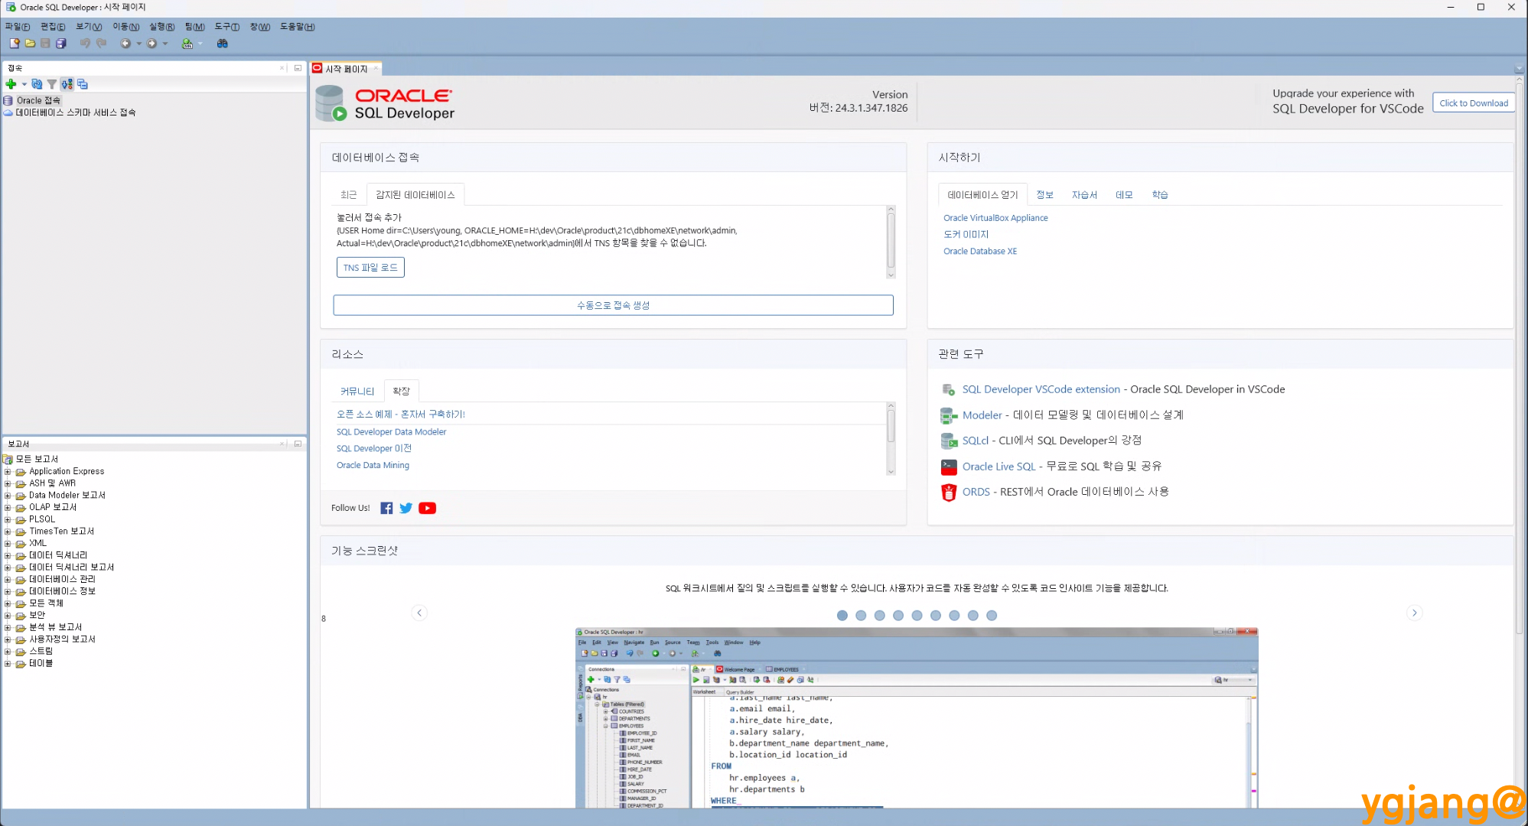
Task: Show previous feature screenshot with left chevron
Action: pos(419,613)
